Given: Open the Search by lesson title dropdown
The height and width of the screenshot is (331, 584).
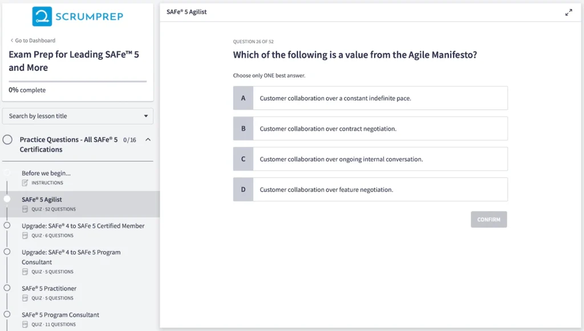Looking at the screenshot, I should tap(78, 116).
